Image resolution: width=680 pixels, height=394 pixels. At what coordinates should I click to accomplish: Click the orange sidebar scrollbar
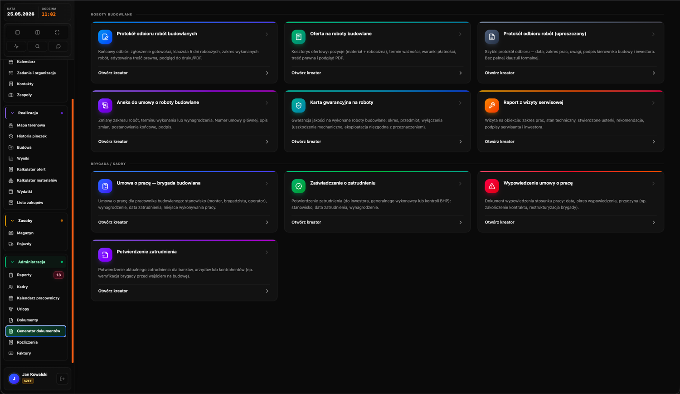(73, 231)
